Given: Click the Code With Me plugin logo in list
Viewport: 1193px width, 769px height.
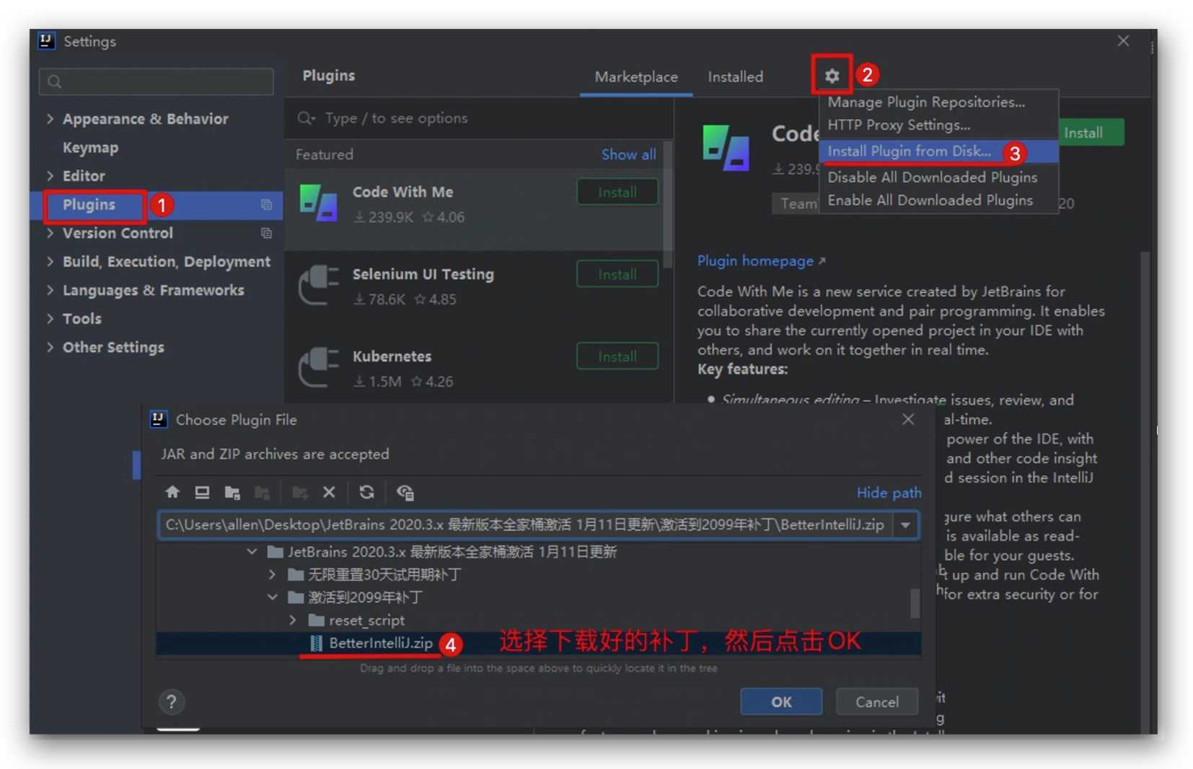Looking at the screenshot, I should [318, 203].
